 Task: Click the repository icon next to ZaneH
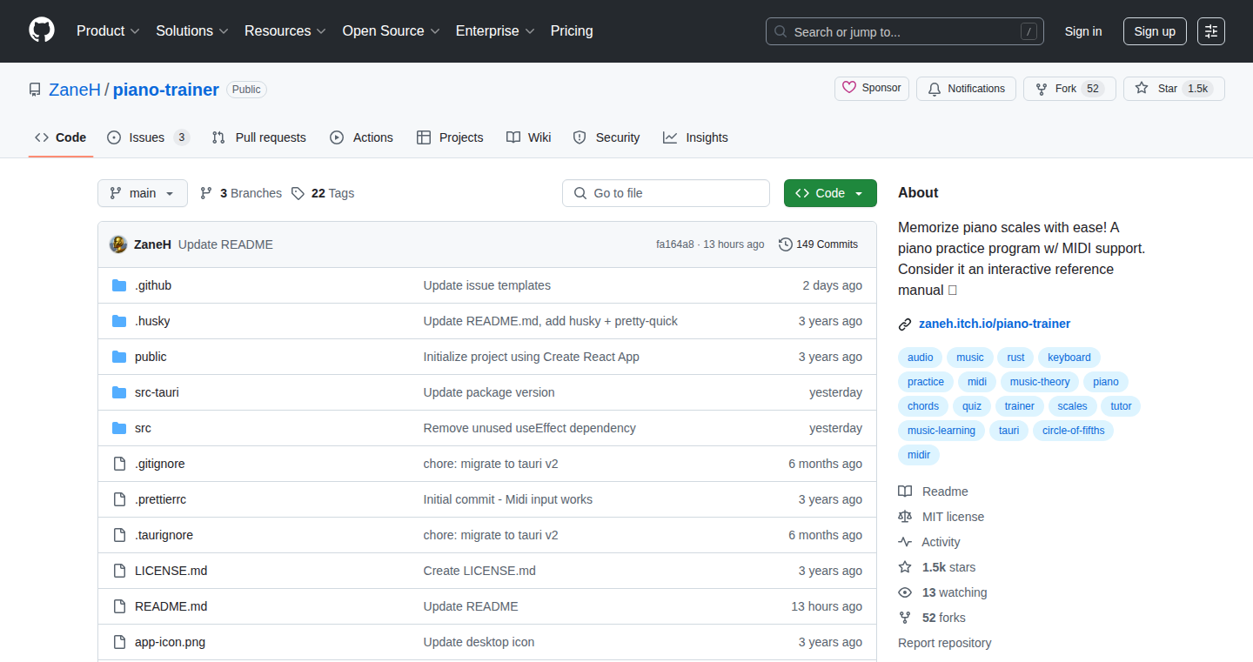pos(35,90)
